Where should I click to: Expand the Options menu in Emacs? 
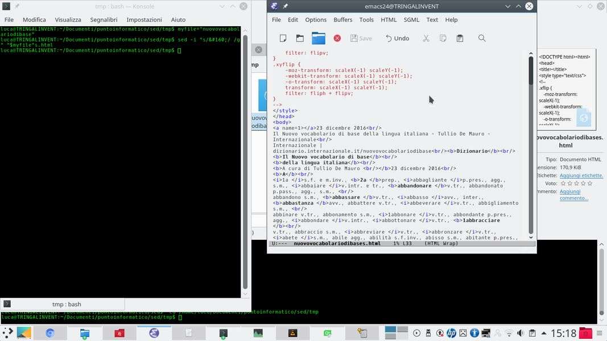click(316, 19)
